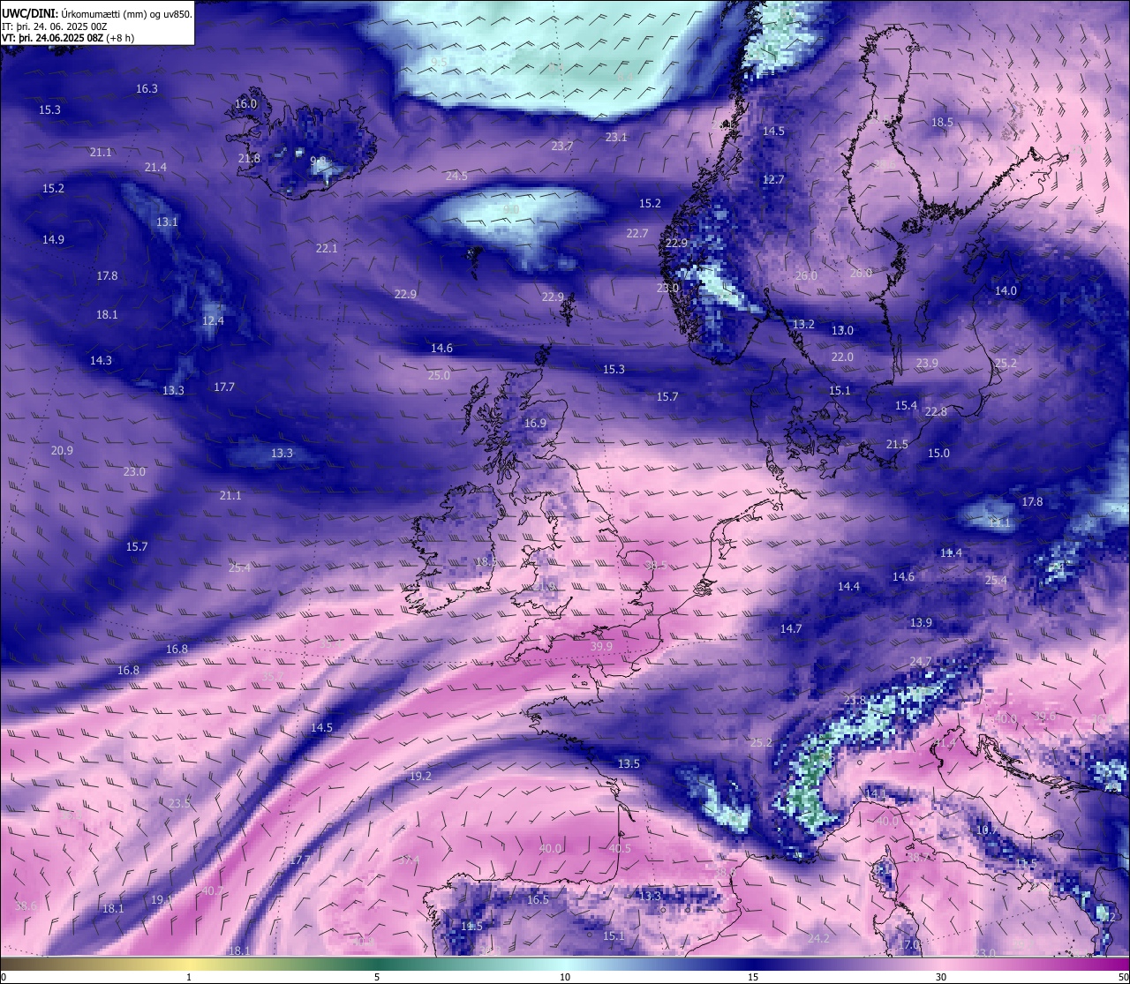This screenshot has height=984, width=1130.
Task: Click the 25.0 value label
Action: click(x=439, y=375)
